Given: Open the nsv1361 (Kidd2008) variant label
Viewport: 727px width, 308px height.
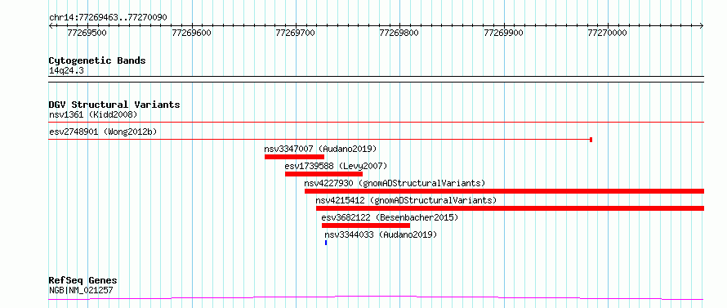Looking at the screenshot, I should (x=93, y=114).
